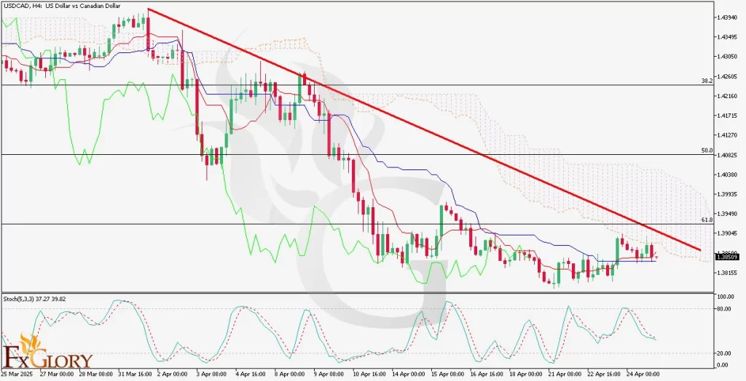This screenshot has width=746, height=381.
Task: Click price axis label 1.39935
Action: click(x=729, y=194)
